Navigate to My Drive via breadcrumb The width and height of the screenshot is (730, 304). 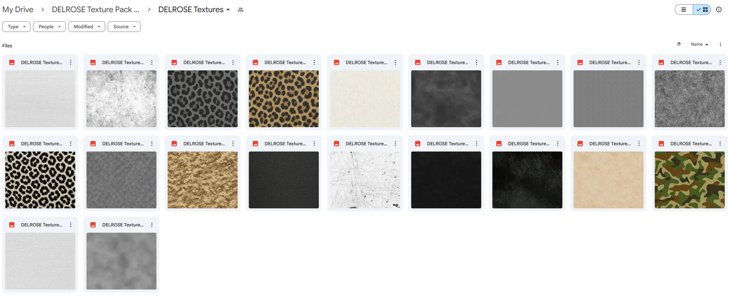(x=18, y=9)
